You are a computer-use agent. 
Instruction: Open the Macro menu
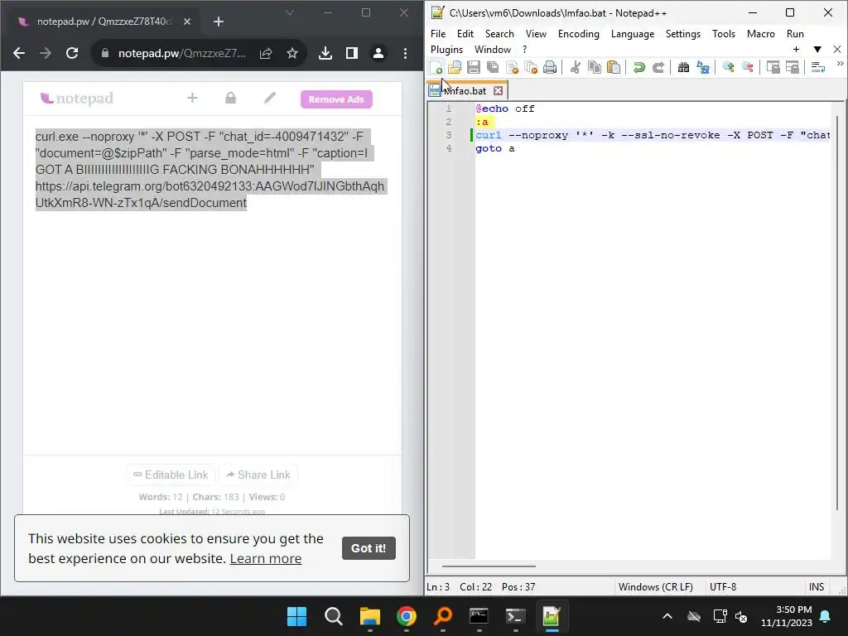coord(760,33)
